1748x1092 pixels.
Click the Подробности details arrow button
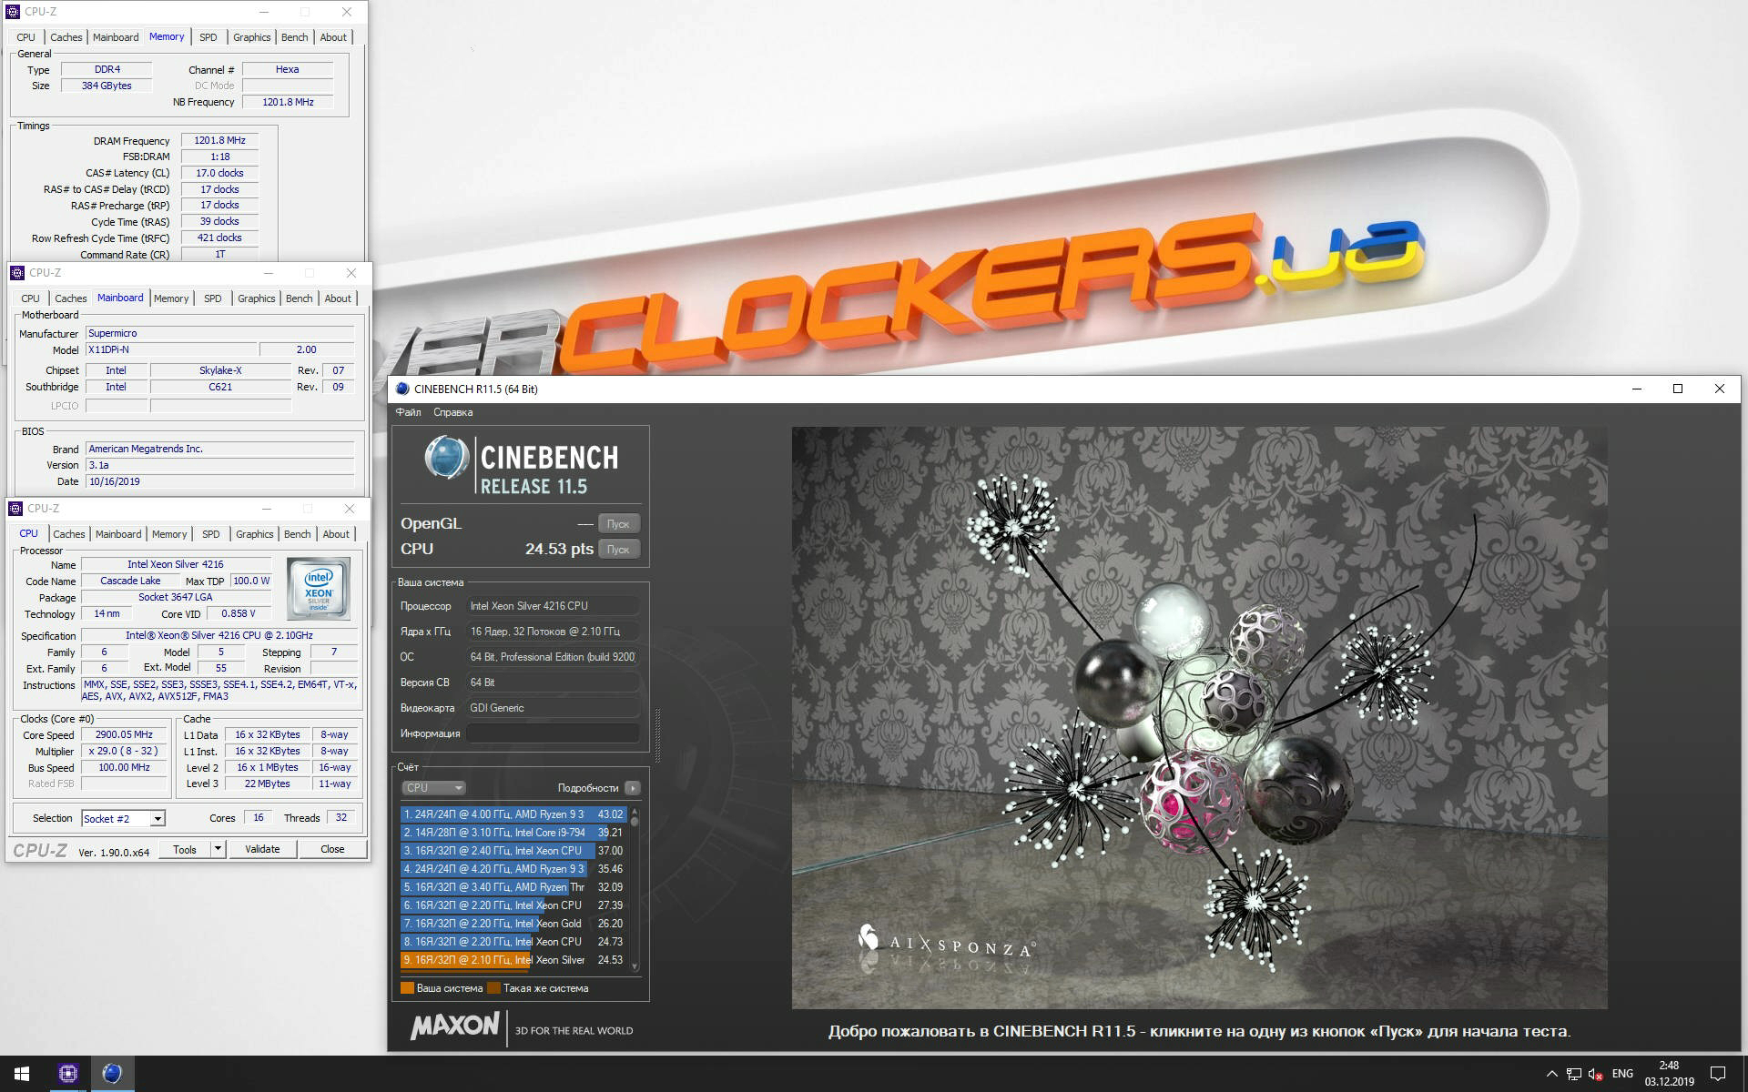[632, 788]
